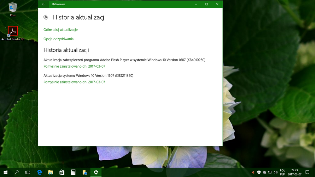315x177 pixels.
Task: Open the Windows Start menu
Action: pos(6,172)
